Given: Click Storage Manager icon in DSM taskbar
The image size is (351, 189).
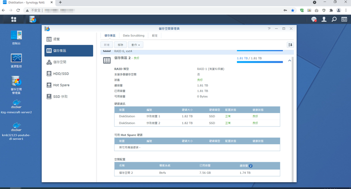Looking at the screenshot, I should coord(33,19).
